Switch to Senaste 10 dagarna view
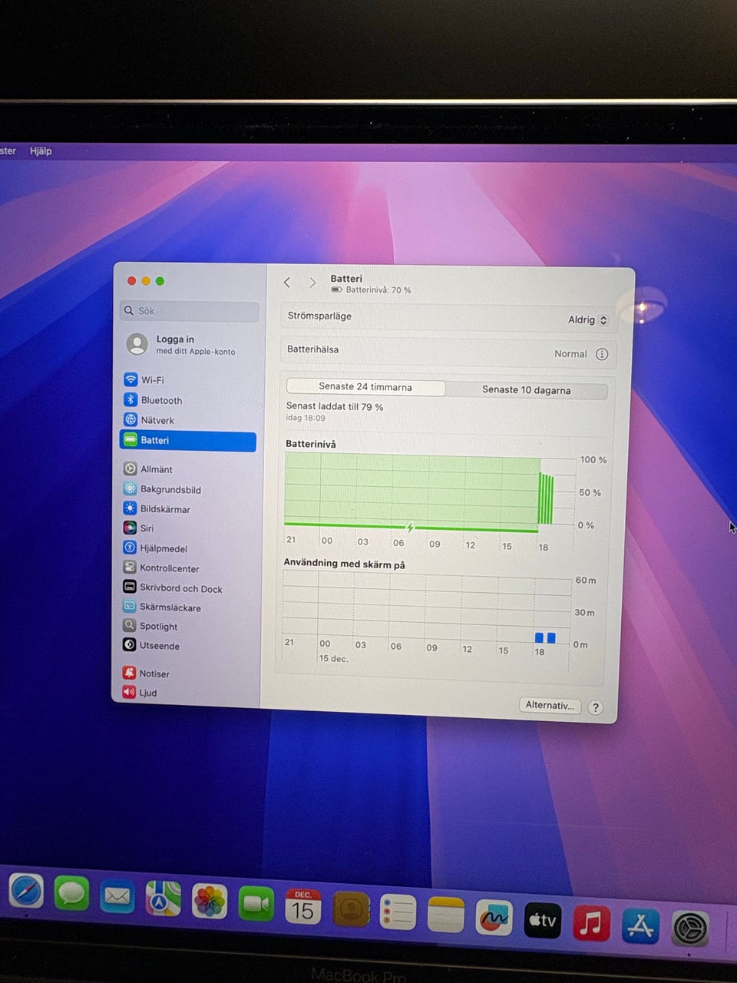The width and height of the screenshot is (737, 983). click(x=526, y=390)
